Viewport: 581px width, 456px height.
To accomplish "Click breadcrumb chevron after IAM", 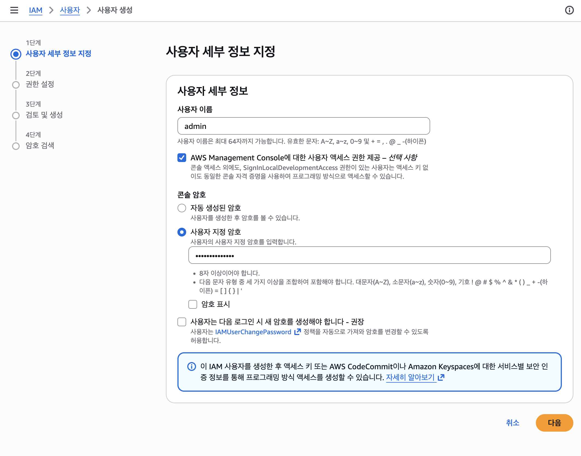I will point(51,10).
